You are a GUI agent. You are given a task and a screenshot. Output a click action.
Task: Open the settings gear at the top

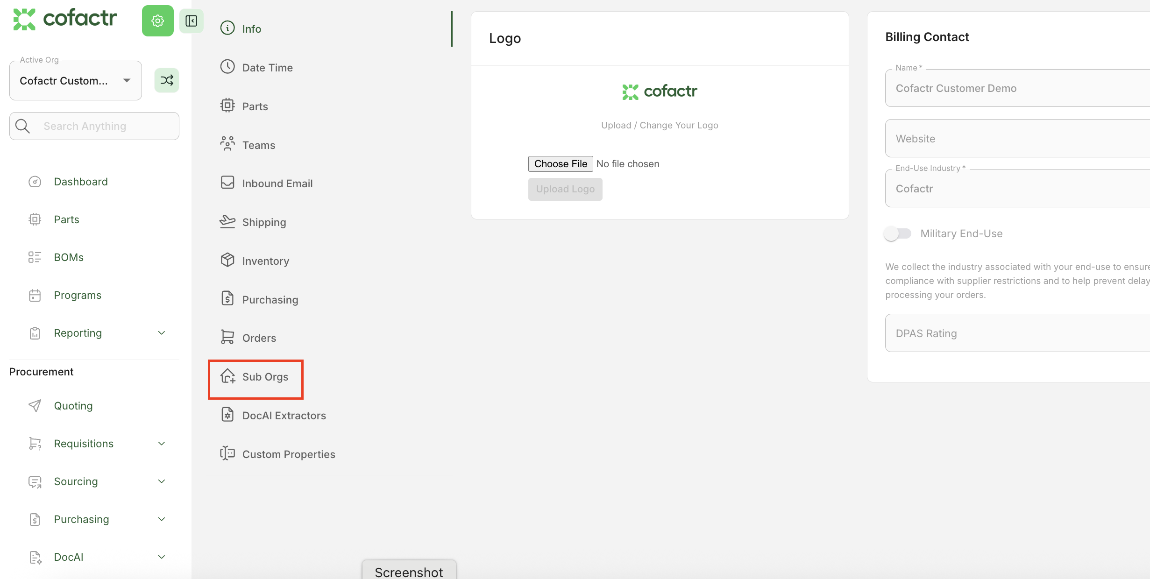coord(157,21)
